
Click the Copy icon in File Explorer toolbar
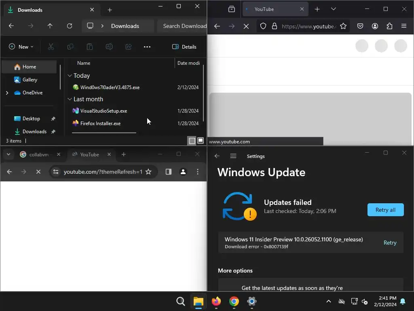[70, 47]
